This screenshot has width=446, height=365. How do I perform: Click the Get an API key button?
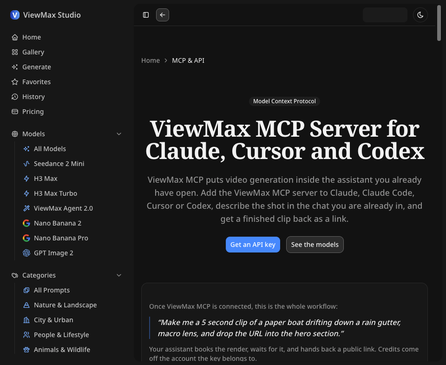[x=253, y=245]
